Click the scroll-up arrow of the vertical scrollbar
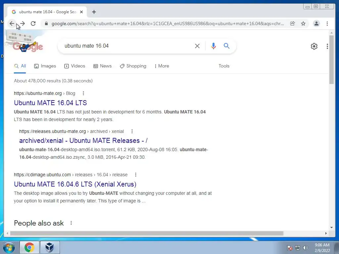The image size is (339, 254). (x=332, y=33)
